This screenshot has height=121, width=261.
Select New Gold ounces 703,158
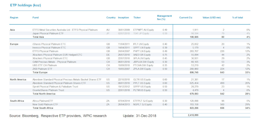click(194, 105)
